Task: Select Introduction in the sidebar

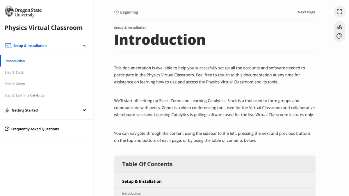Action: [15, 61]
